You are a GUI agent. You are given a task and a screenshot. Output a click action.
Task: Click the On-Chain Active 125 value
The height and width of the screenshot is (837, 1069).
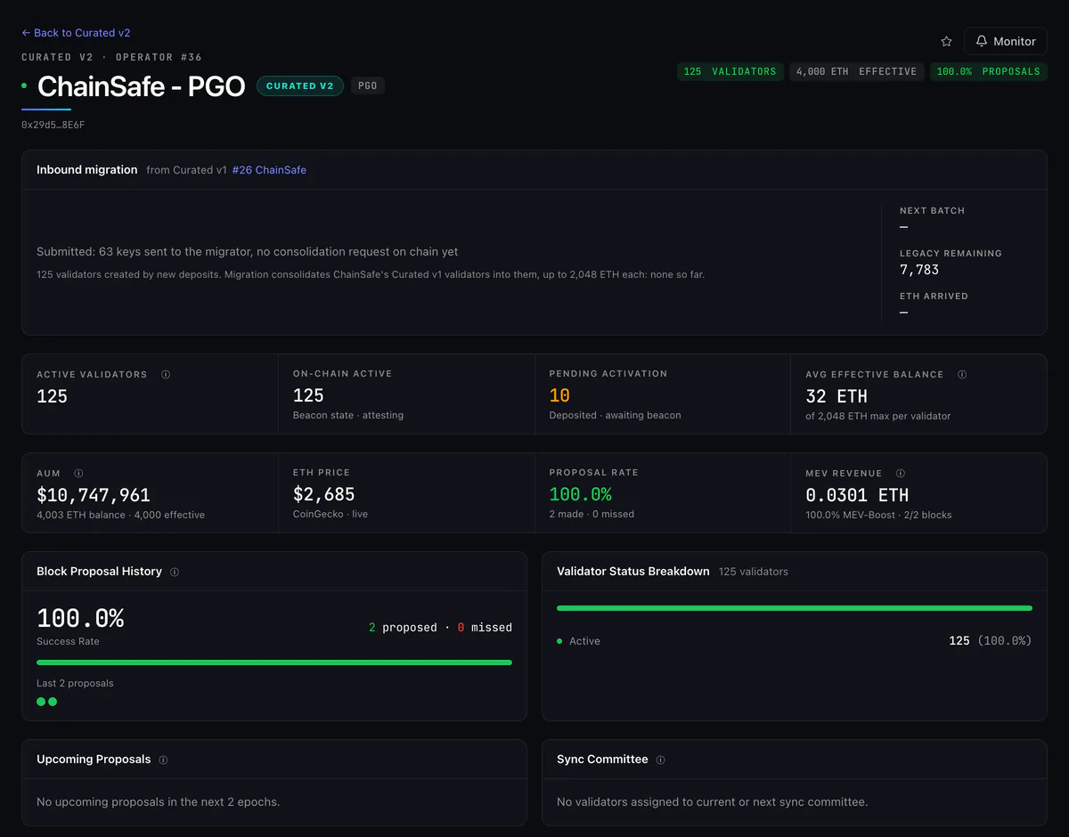308,395
